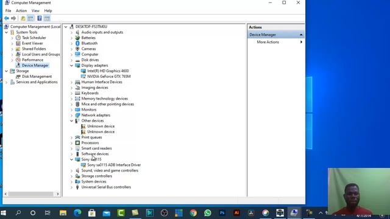Click the Disk Management icon
390x219 pixels.
[x=18, y=77]
